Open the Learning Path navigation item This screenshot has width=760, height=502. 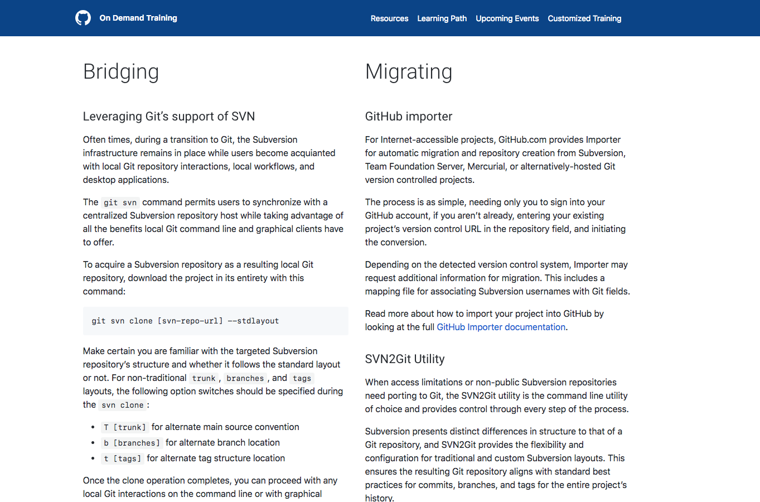[x=442, y=18]
